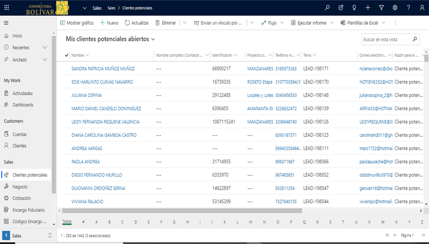Click the search magnifier in top bar

pos(327,7)
